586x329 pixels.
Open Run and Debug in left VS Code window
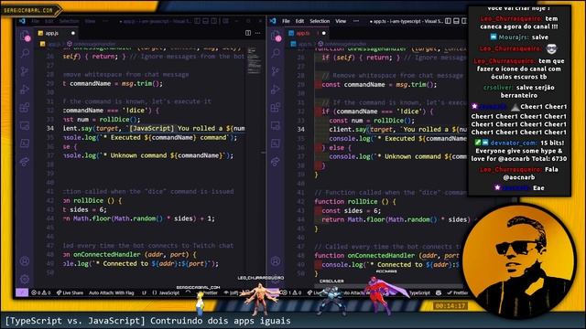pos(25,90)
